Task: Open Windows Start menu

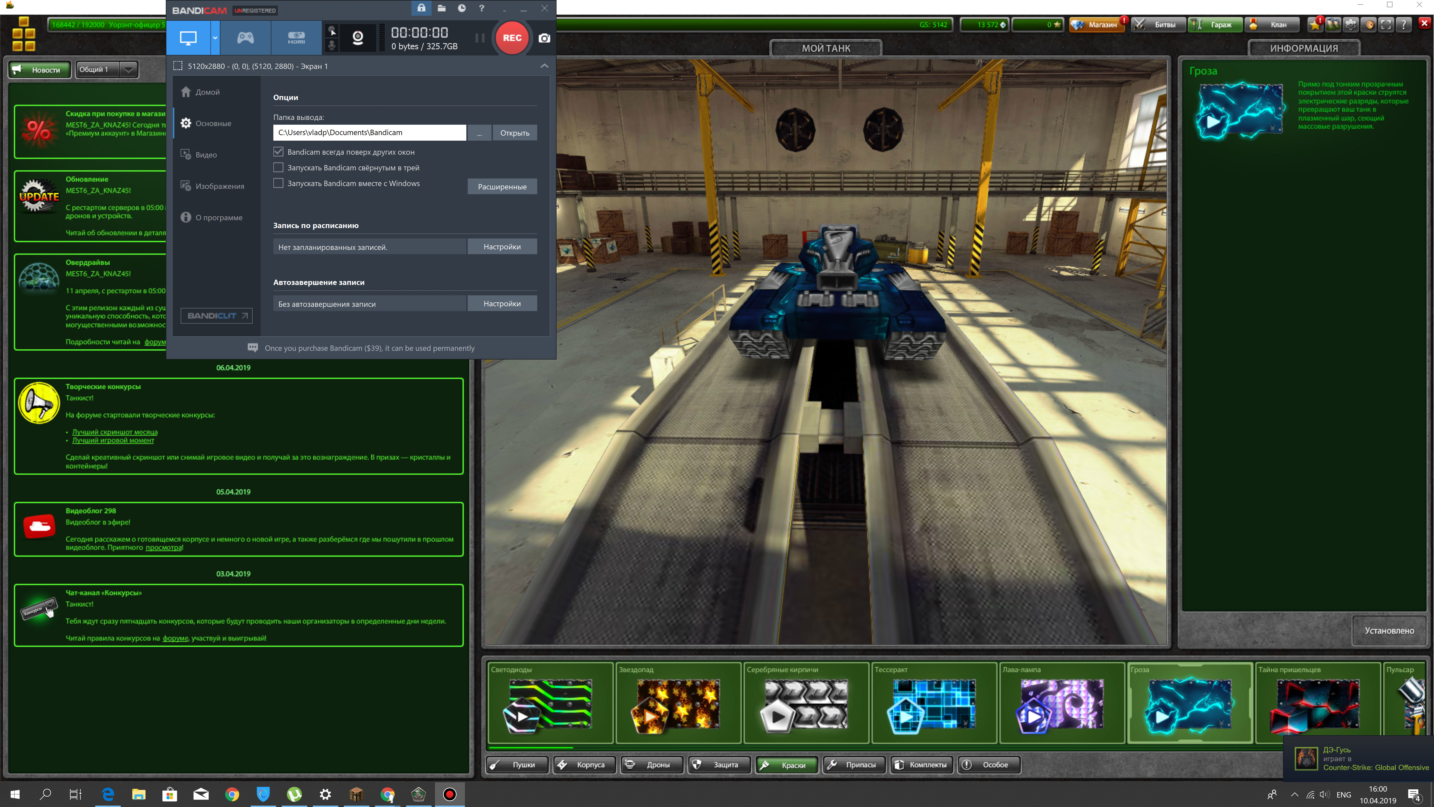Action: tap(15, 794)
